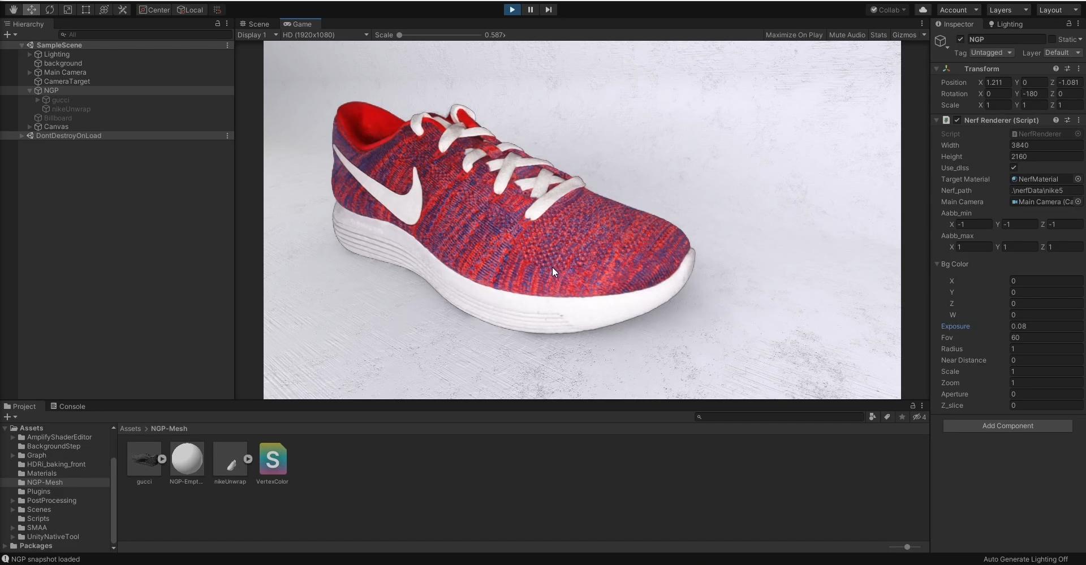Select the Rect transform tool
Screen dimensions: 1086x565
[85, 10]
